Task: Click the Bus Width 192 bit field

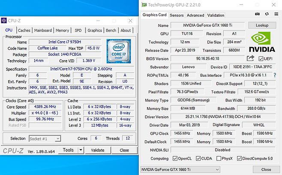Action: 260,100
